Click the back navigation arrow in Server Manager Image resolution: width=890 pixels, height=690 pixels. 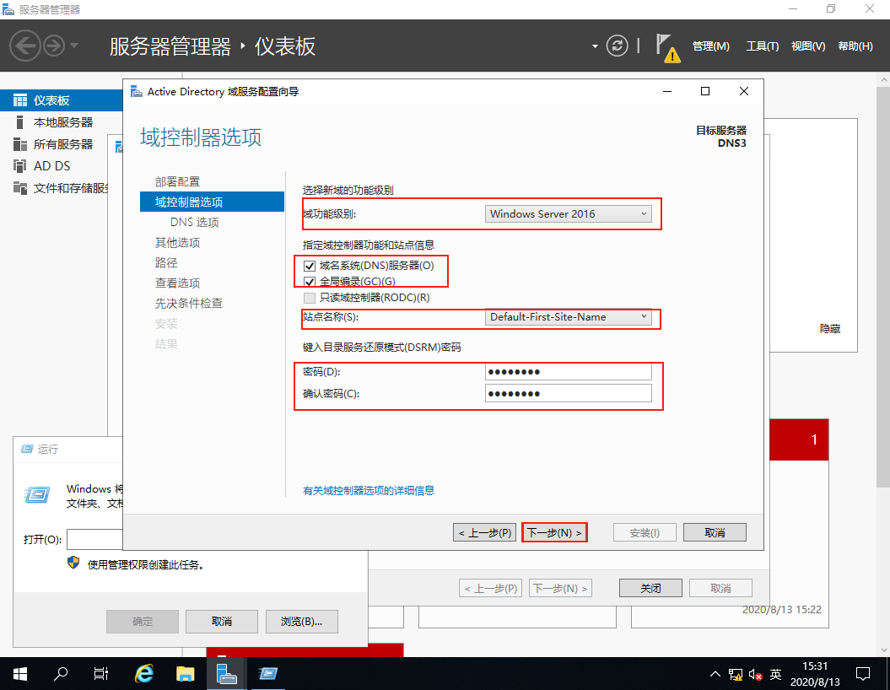tap(25, 46)
